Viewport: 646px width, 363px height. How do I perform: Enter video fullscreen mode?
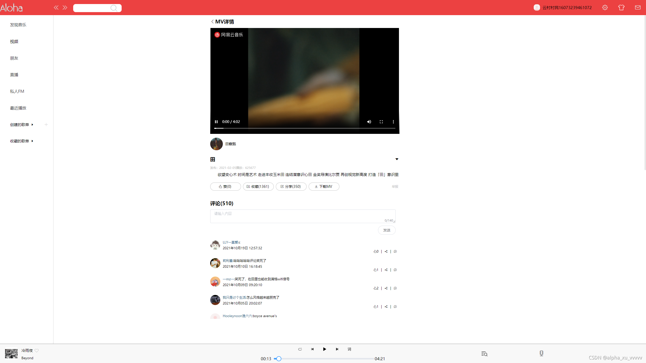click(x=381, y=122)
